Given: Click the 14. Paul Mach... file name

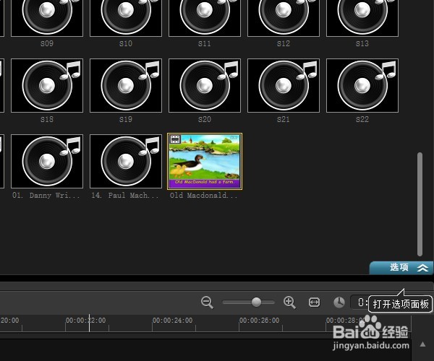Looking at the screenshot, I should (x=125, y=195).
